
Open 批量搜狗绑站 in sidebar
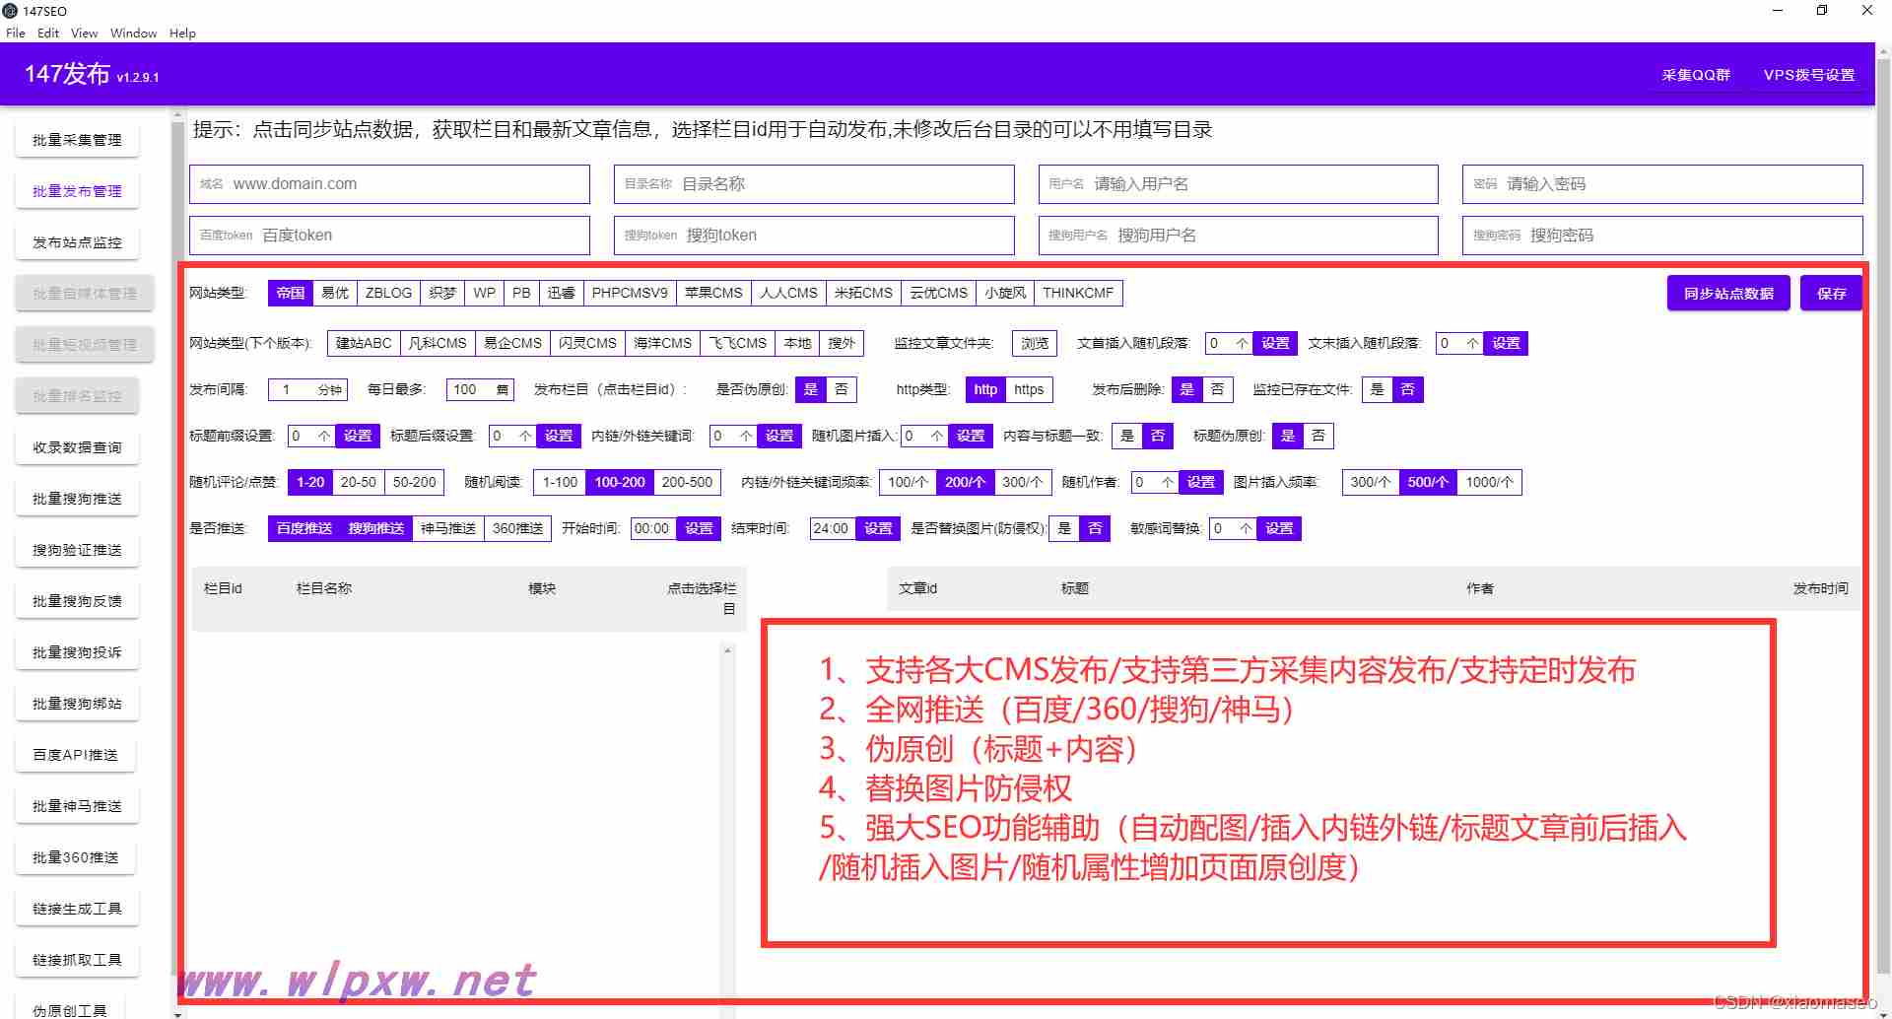pyautogui.click(x=77, y=704)
